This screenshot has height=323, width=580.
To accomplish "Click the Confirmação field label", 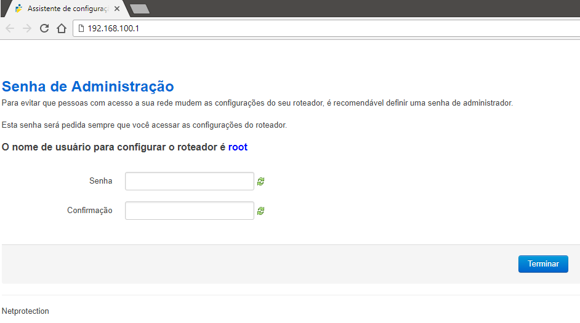I will 89,211.
